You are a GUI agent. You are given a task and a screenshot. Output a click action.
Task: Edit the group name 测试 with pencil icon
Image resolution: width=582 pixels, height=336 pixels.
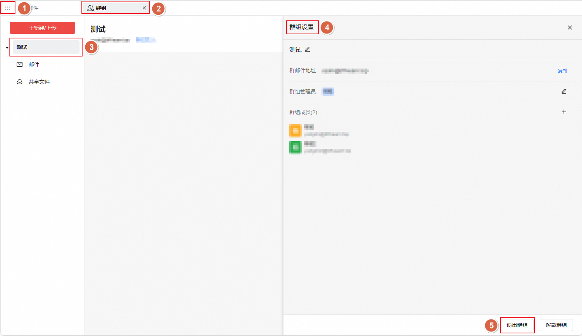(308, 50)
